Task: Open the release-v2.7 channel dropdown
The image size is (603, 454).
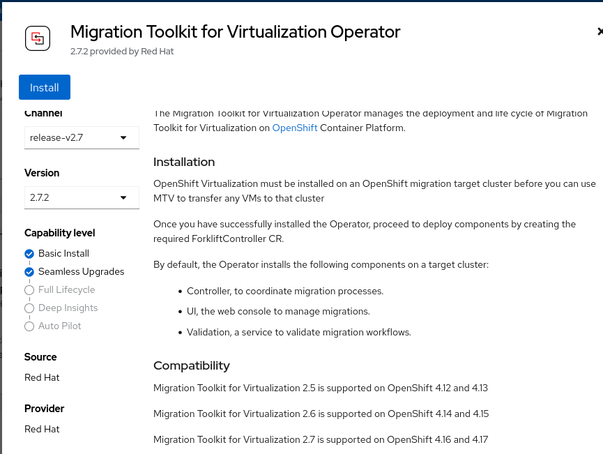Action: click(82, 137)
